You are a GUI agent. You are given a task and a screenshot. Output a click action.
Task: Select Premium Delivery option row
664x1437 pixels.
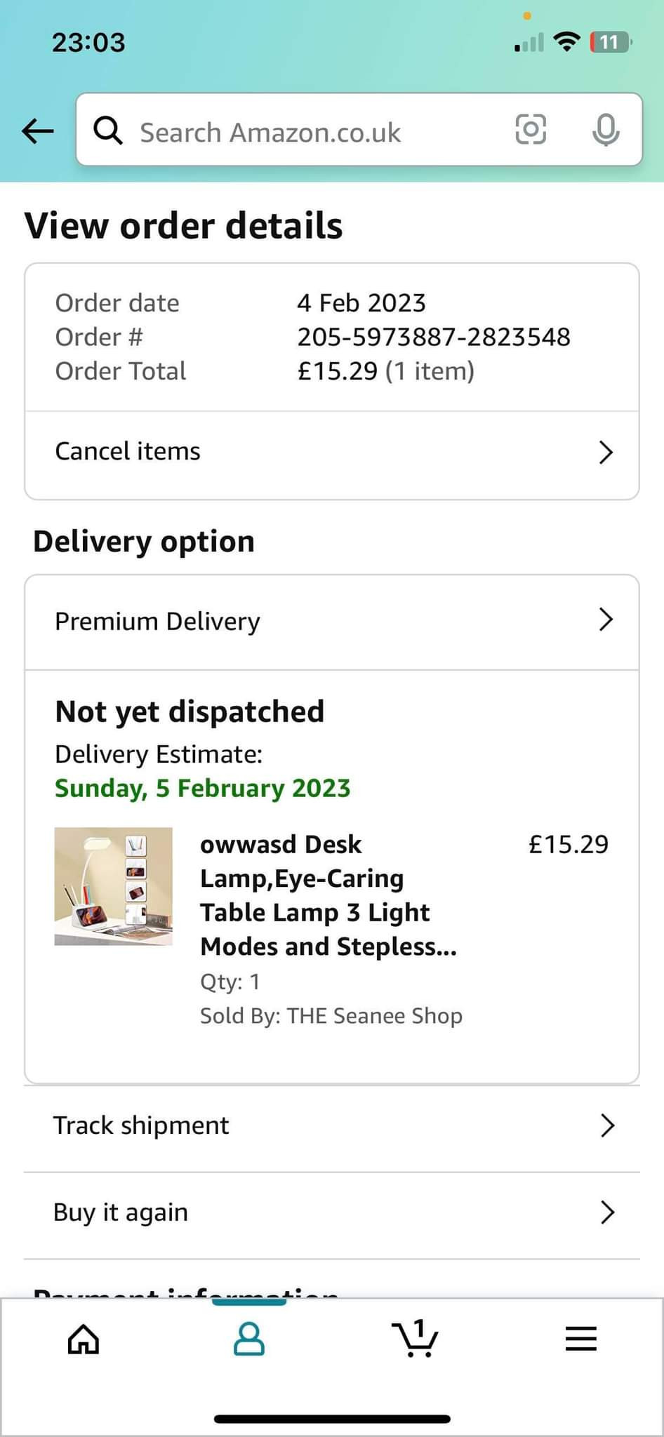click(x=158, y=622)
